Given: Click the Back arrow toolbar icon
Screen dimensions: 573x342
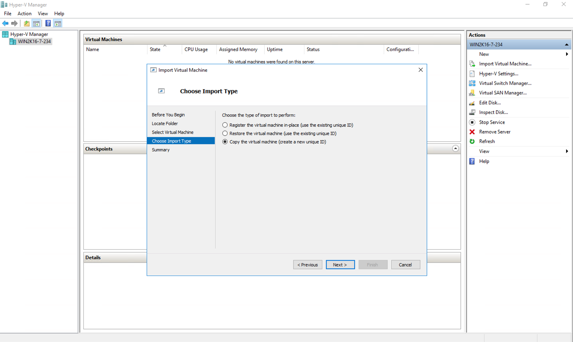Looking at the screenshot, I should pyautogui.click(x=5, y=23).
